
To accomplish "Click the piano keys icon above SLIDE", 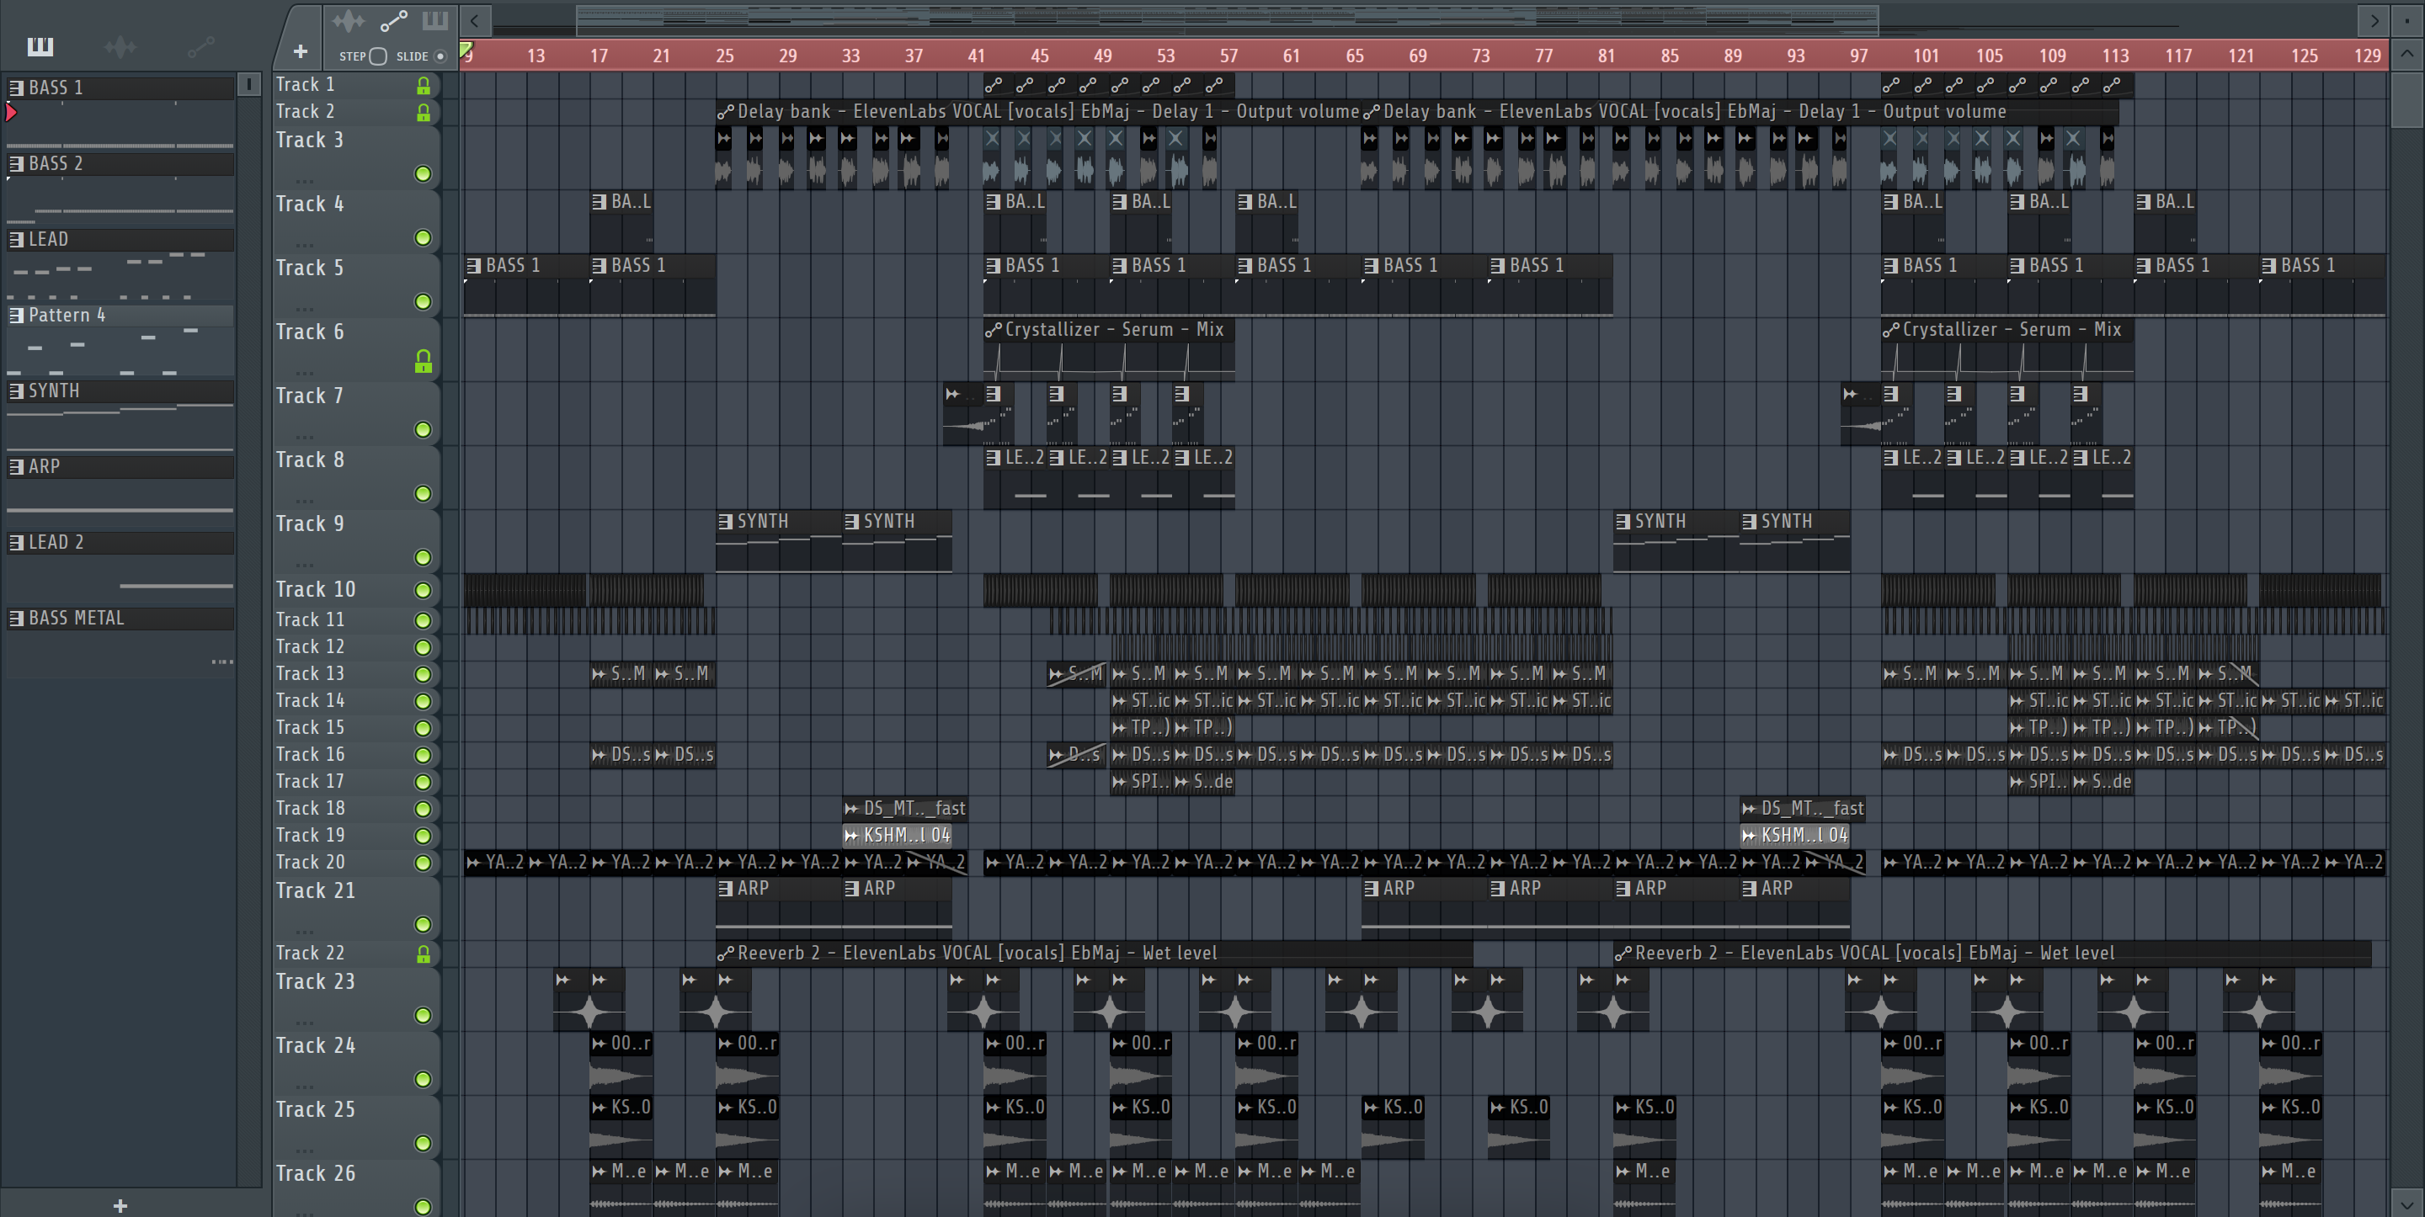I will [x=435, y=19].
